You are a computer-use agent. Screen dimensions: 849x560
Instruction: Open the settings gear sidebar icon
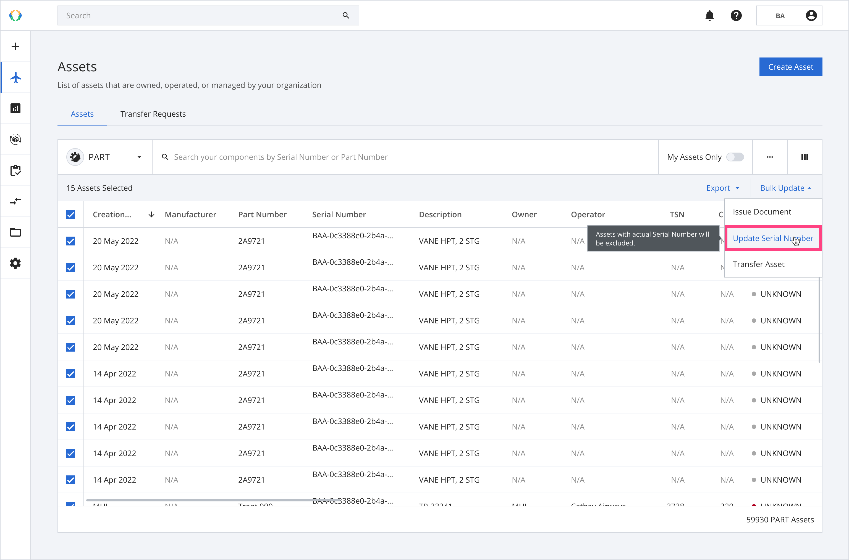point(15,263)
